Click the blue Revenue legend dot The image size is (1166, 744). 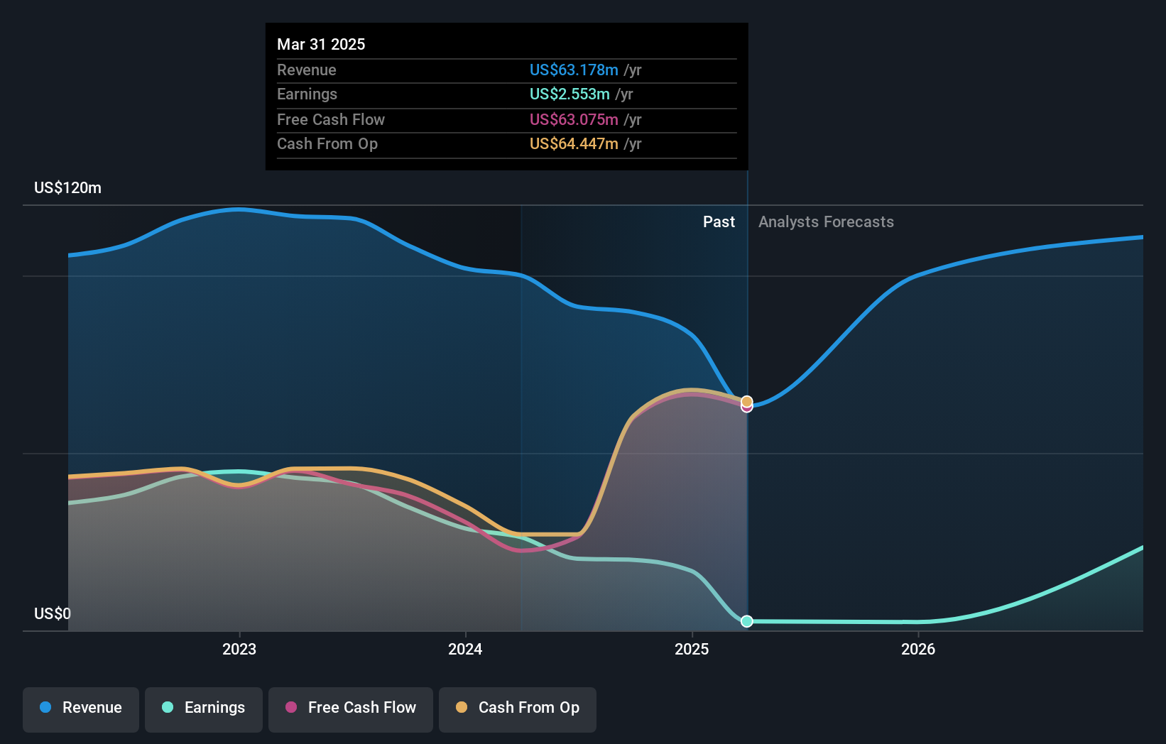45,707
